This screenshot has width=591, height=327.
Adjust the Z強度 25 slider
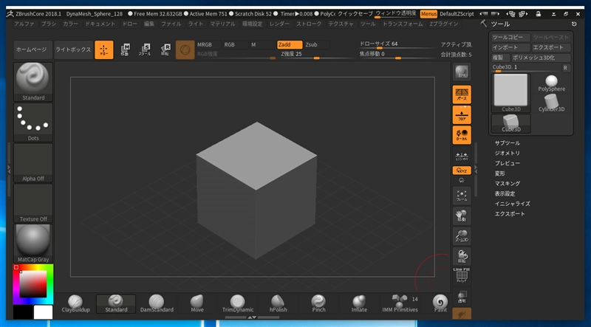point(318,55)
